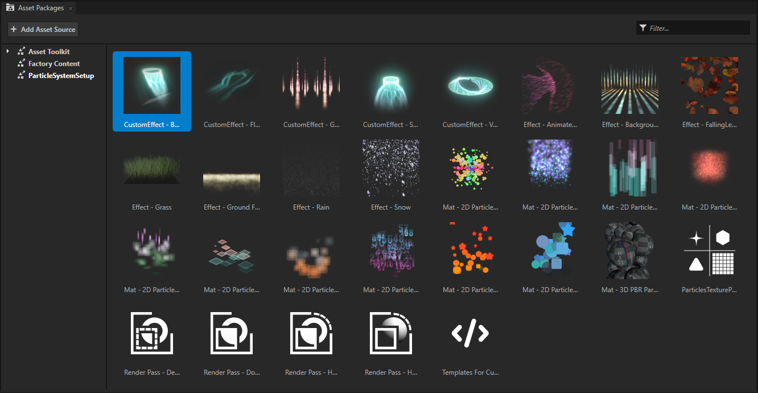Click the filter funnel icon
The width and height of the screenshot is (758, 393).
pyautogui.click(x=643, y=27)
